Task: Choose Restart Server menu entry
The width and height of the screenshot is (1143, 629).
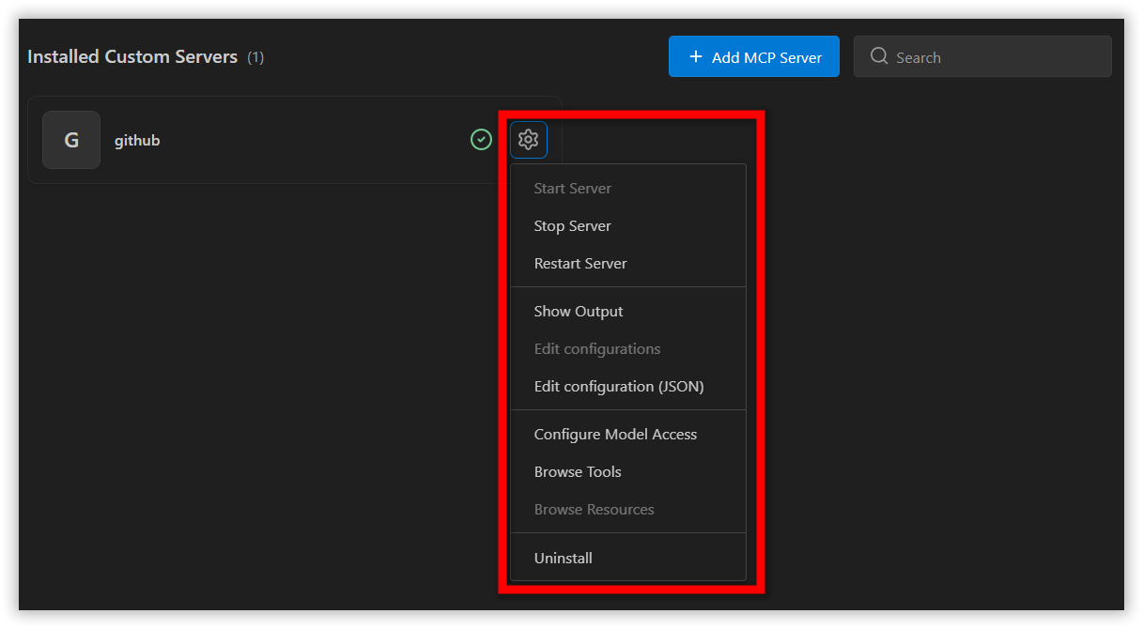Action: click(x=579, y=263)
